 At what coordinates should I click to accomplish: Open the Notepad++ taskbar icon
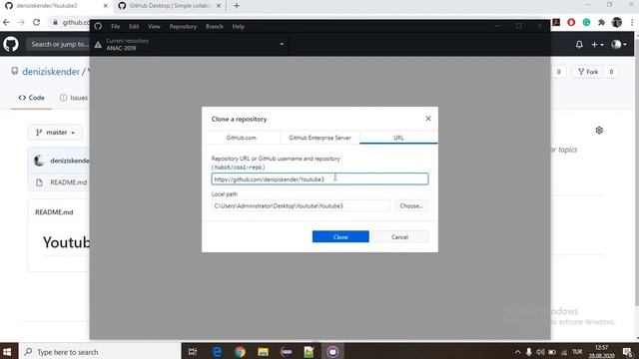tap(309, 352)
